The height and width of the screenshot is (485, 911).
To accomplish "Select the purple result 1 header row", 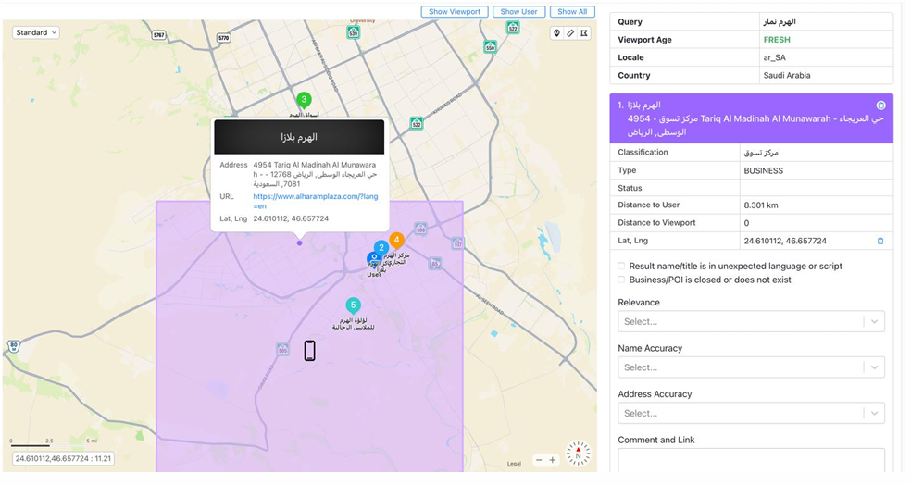I will 751,118.
